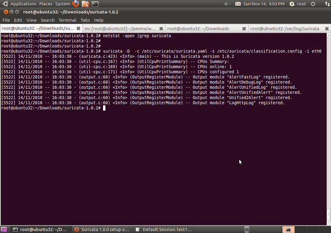Click the terminal cursor at last prompt

coord(104,108)
